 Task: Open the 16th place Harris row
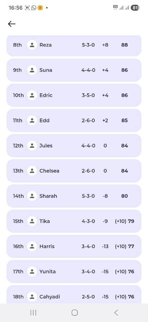coord(74,246)
